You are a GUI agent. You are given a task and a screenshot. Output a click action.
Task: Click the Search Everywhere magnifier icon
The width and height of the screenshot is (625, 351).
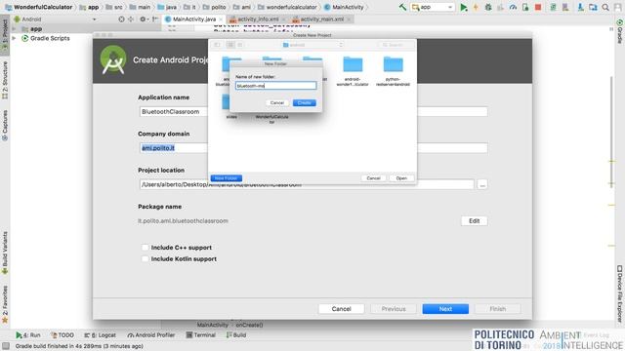click(605, 7)
